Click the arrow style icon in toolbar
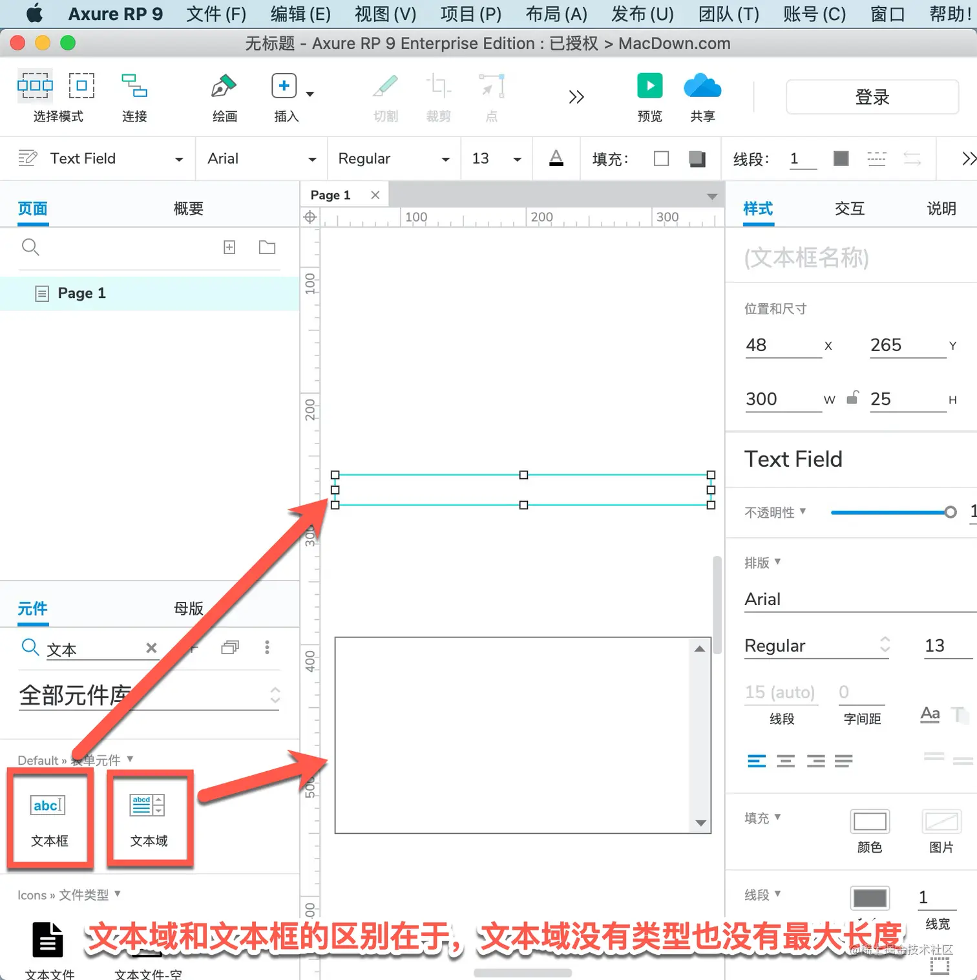This screenshot has height=980, width=977. pyautogui.click(x=912, y=158)
